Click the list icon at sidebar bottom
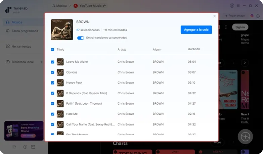Viewport: 263px width, 154px height. (x=14, y=147)
